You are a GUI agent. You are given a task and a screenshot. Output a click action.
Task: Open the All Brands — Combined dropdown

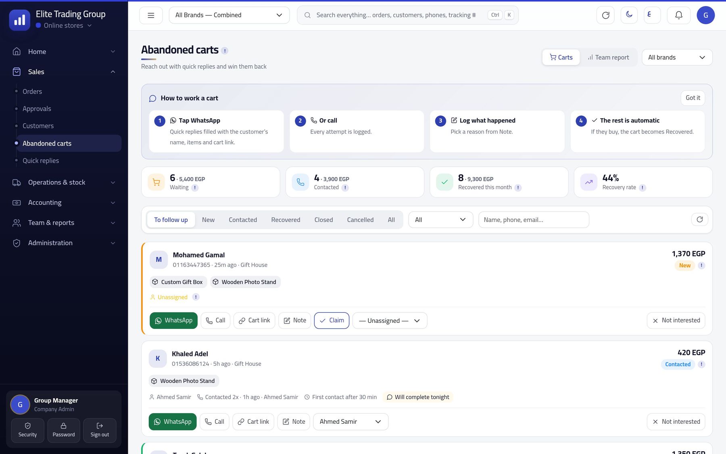(x=229, y=15)
